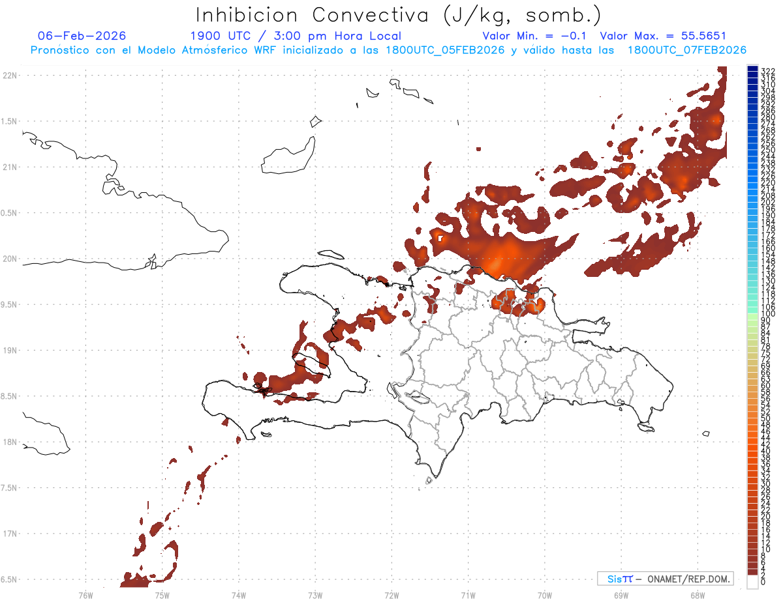Click the init time '1800UTC_05FEB2026'
The height and width of the screenshot is (604, 783).
pos(445,50)
